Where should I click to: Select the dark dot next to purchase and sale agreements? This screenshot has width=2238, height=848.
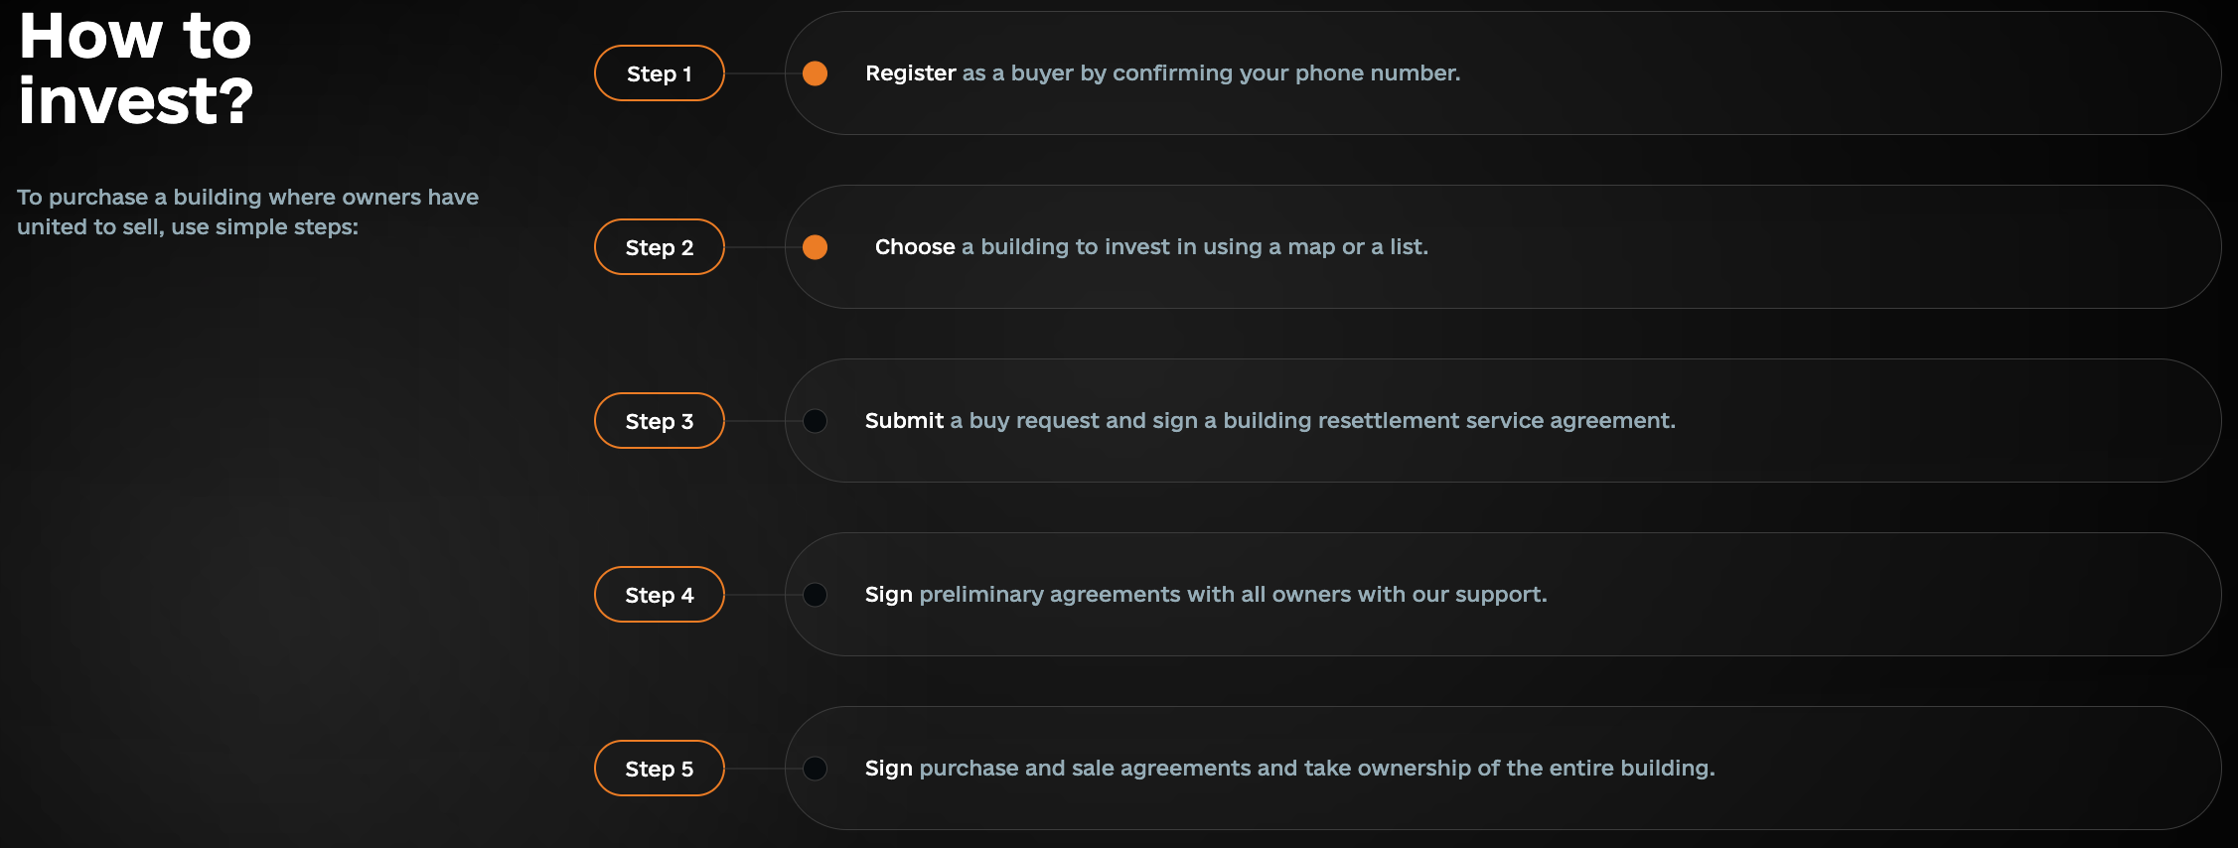[x=815, y=769]
